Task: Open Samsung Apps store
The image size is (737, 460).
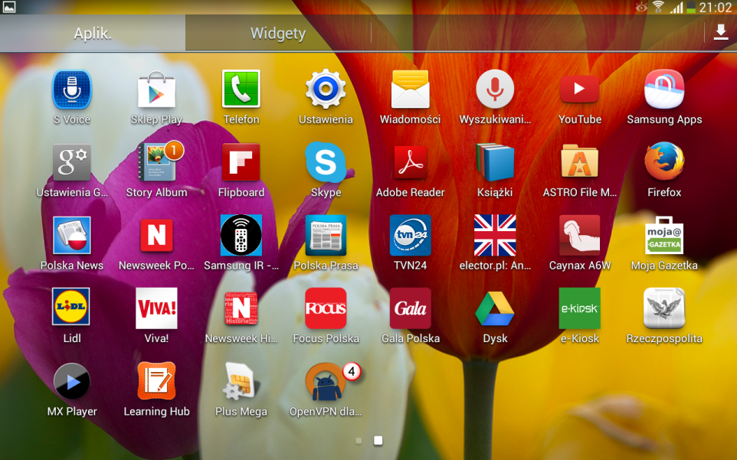Action: tap(664, 90)
